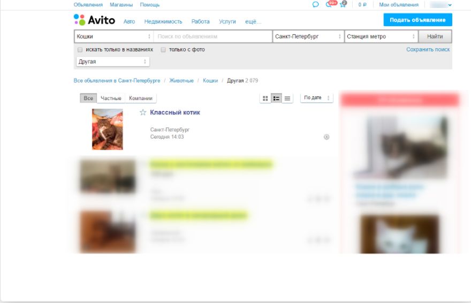Open the Станция метро dropdown
The width and height of the screenshot is (471, 303).
pyautogui.click(x=381, y=36)
